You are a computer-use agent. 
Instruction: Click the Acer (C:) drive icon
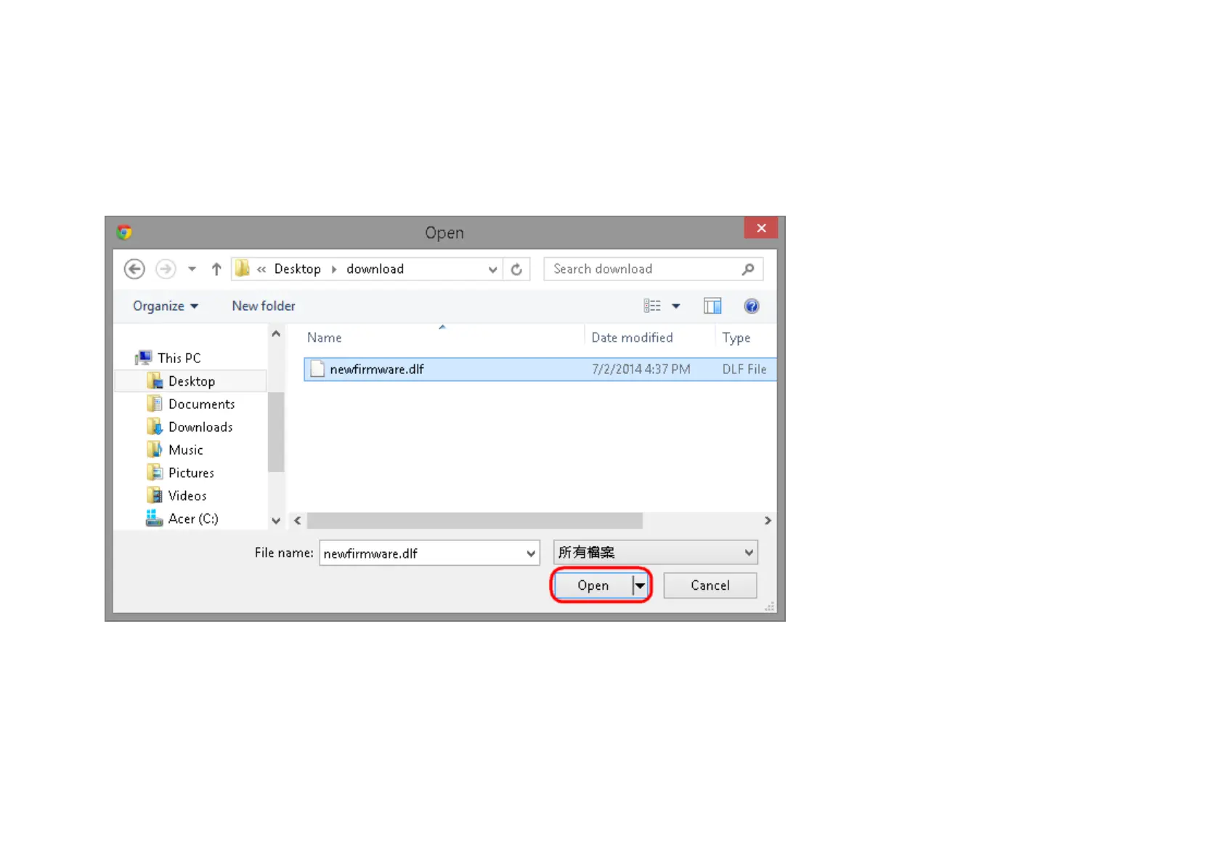(154, 519)
